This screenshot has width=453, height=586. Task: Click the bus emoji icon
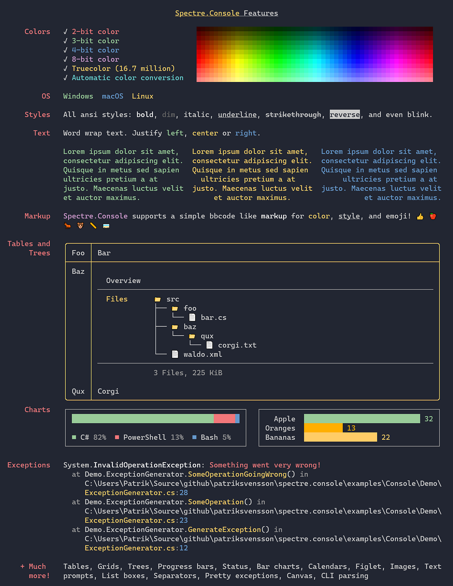(x=106, y=225)
